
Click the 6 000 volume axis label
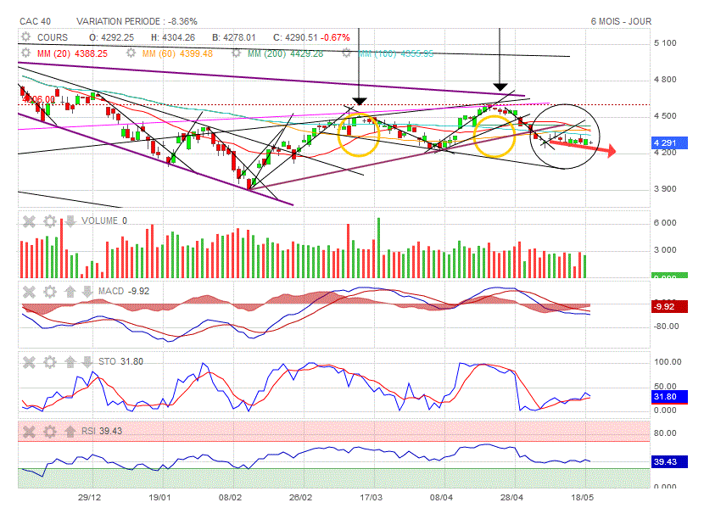[665, 223]
